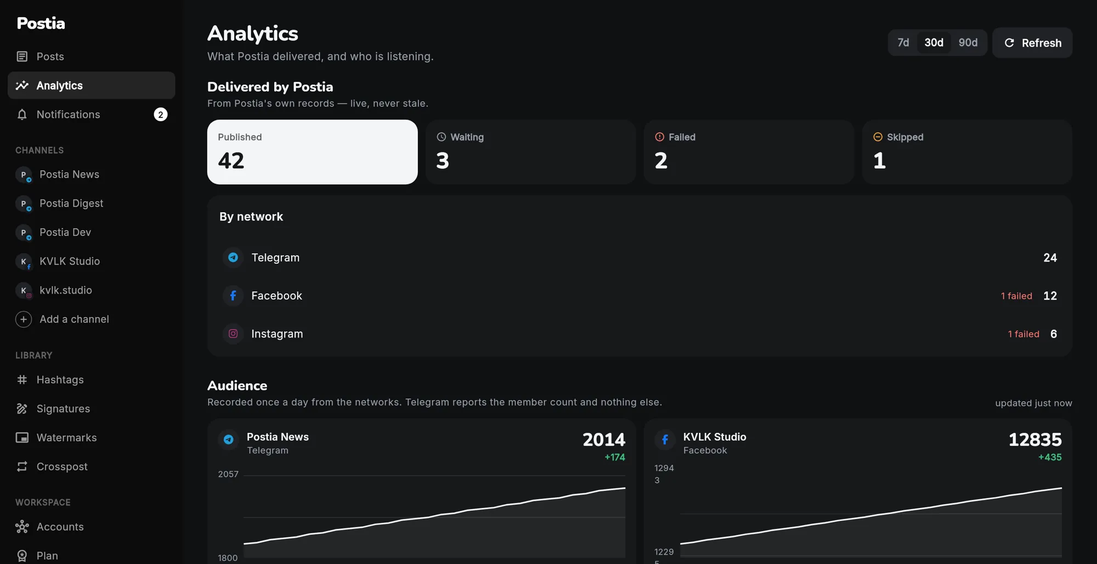Image resolution: width=1097 pixels, height=564 pixels.
Task: Click the alert icon on Failed card
Action: click(659, 137)
